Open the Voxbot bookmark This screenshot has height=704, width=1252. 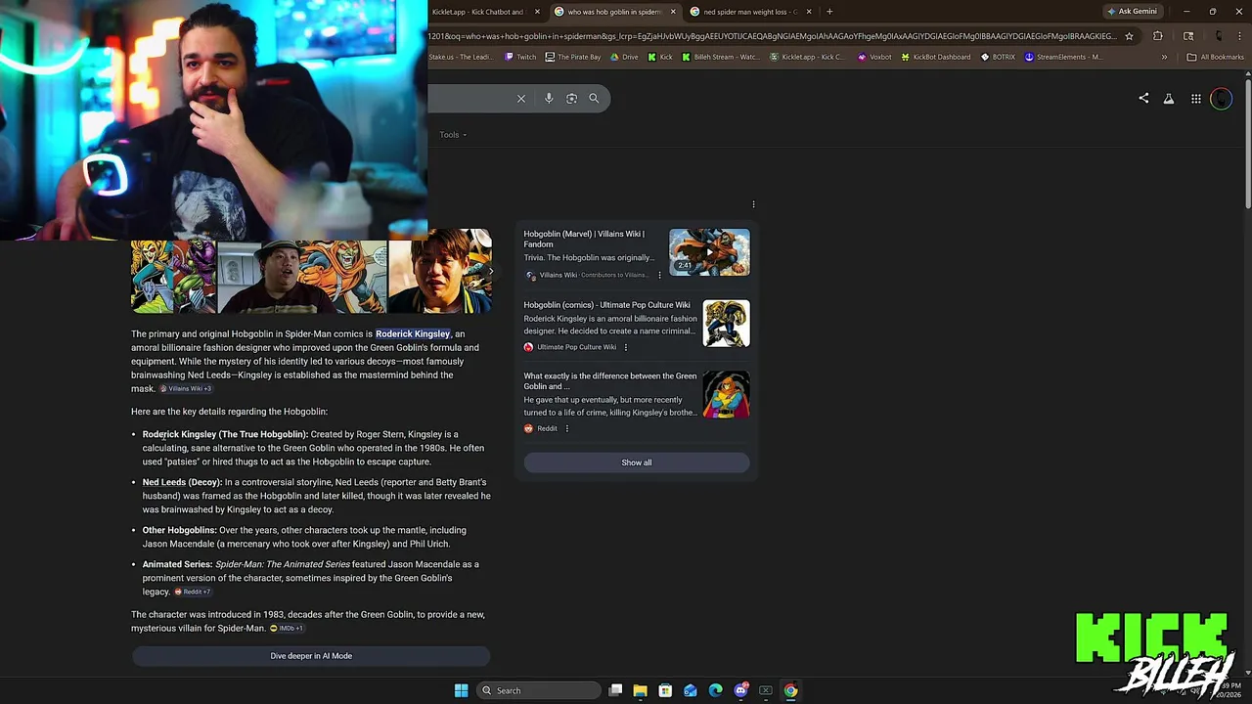874,57
